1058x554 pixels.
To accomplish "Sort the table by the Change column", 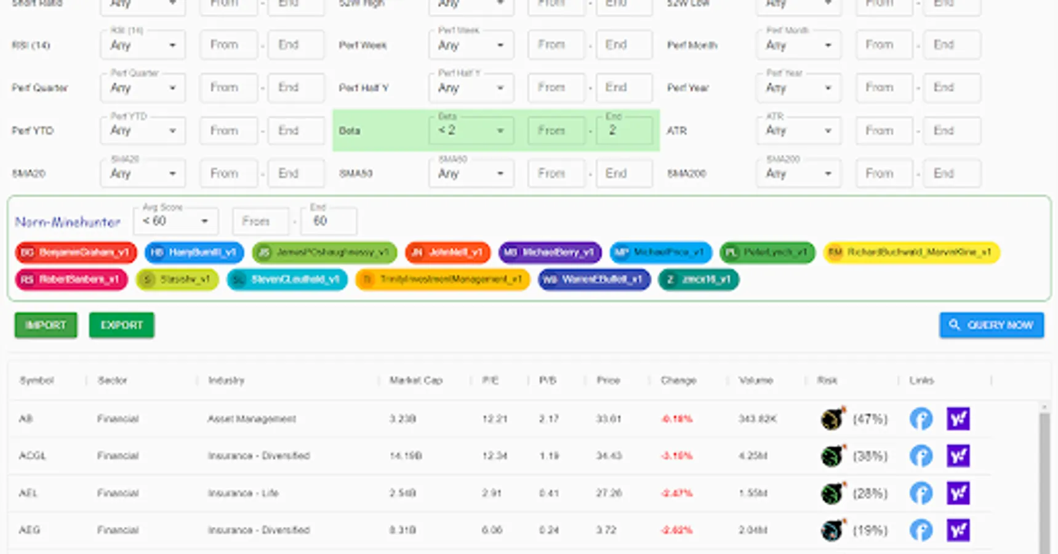I will tap(678, 380).
